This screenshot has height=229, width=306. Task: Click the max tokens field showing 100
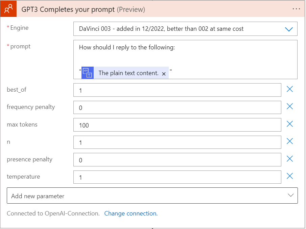177,125
